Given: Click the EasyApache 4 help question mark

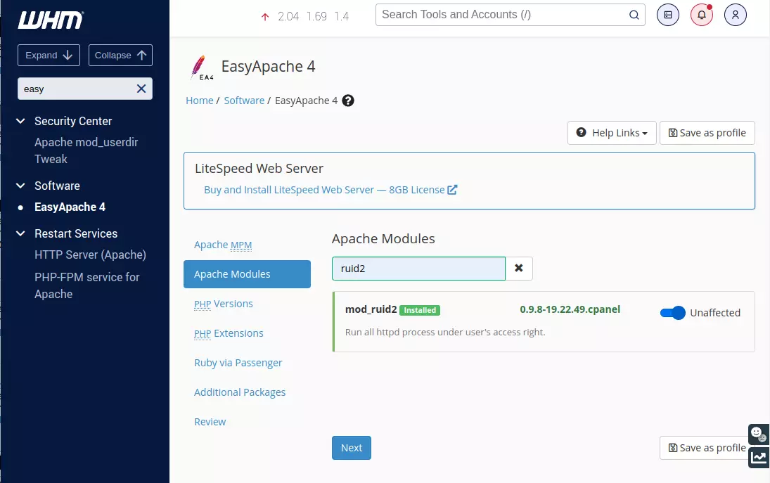Looking at the screenshot, I should 347,101.
